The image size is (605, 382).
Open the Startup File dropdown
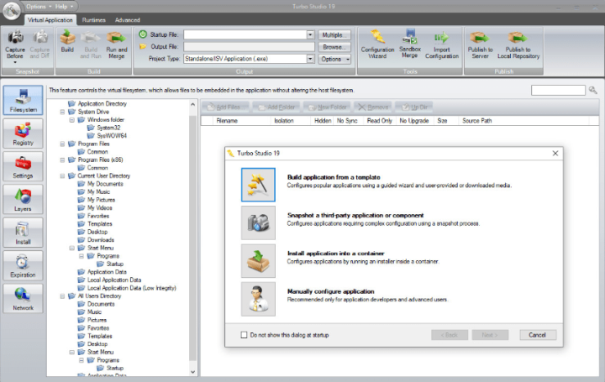coord(311,34)
